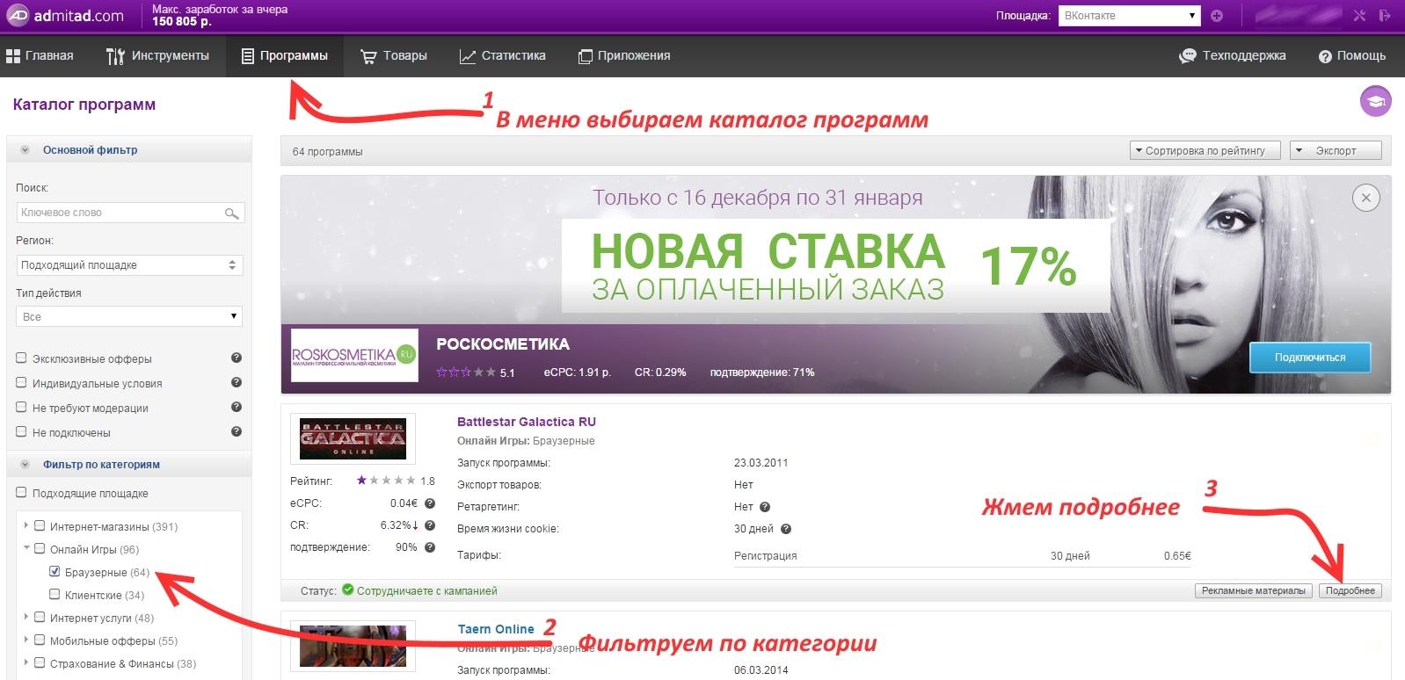Click Подробнее for Battlestar Galactica

(1350, 590)
